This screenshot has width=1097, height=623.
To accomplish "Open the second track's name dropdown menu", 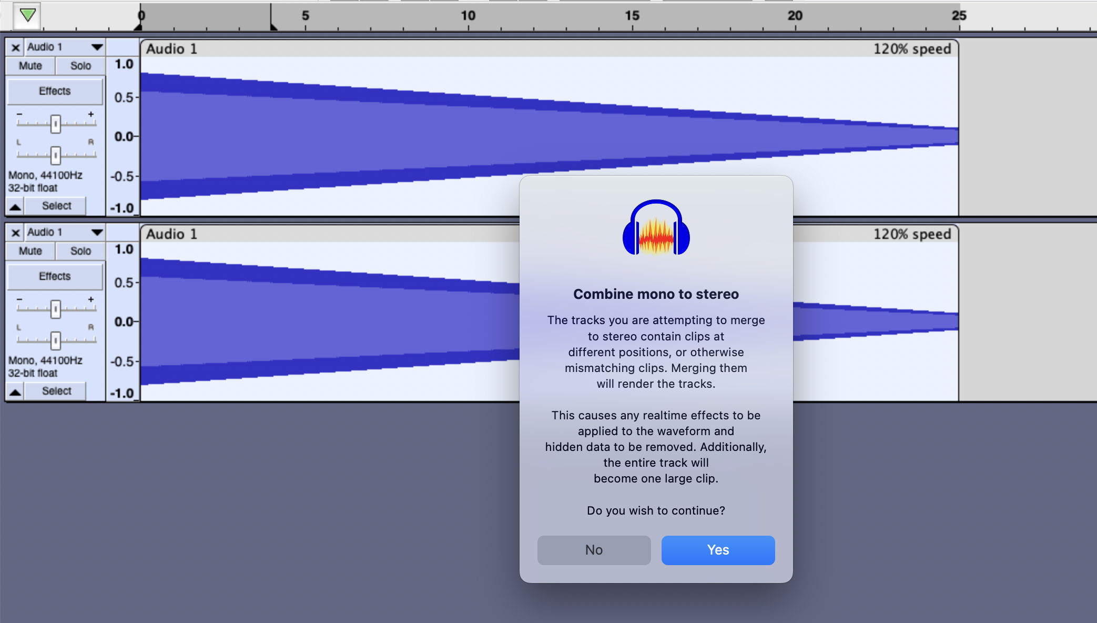I will tap(97, 232).
